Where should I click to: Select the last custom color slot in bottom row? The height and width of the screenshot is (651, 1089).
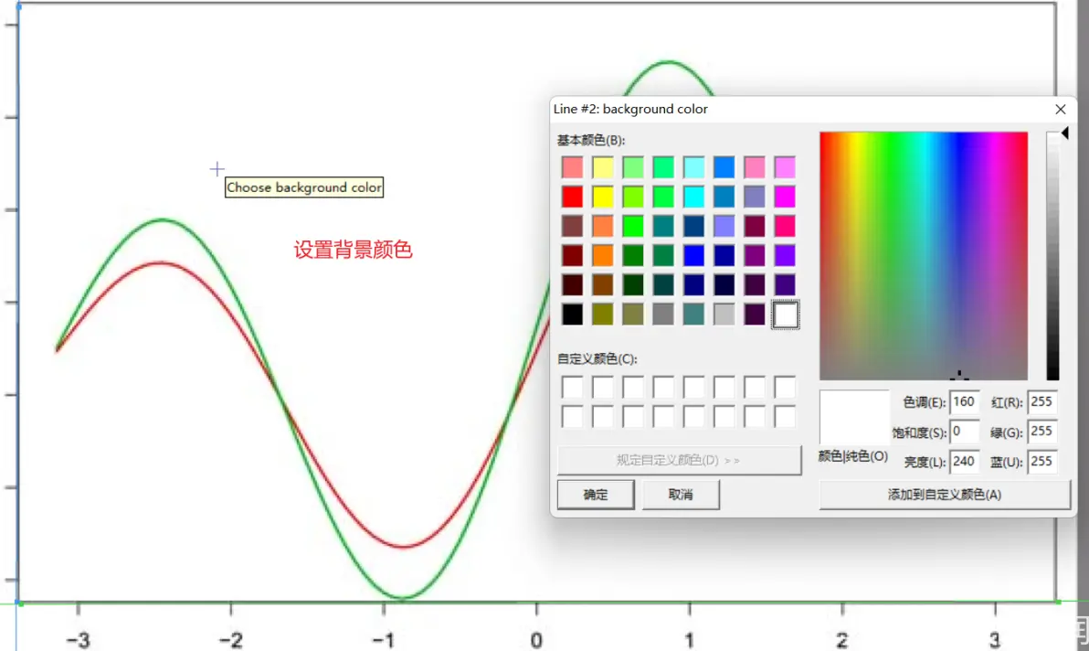coord(785,417)
